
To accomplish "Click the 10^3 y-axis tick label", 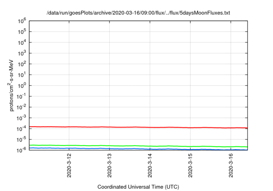I will pyautogui.click(x=22, y=53).
